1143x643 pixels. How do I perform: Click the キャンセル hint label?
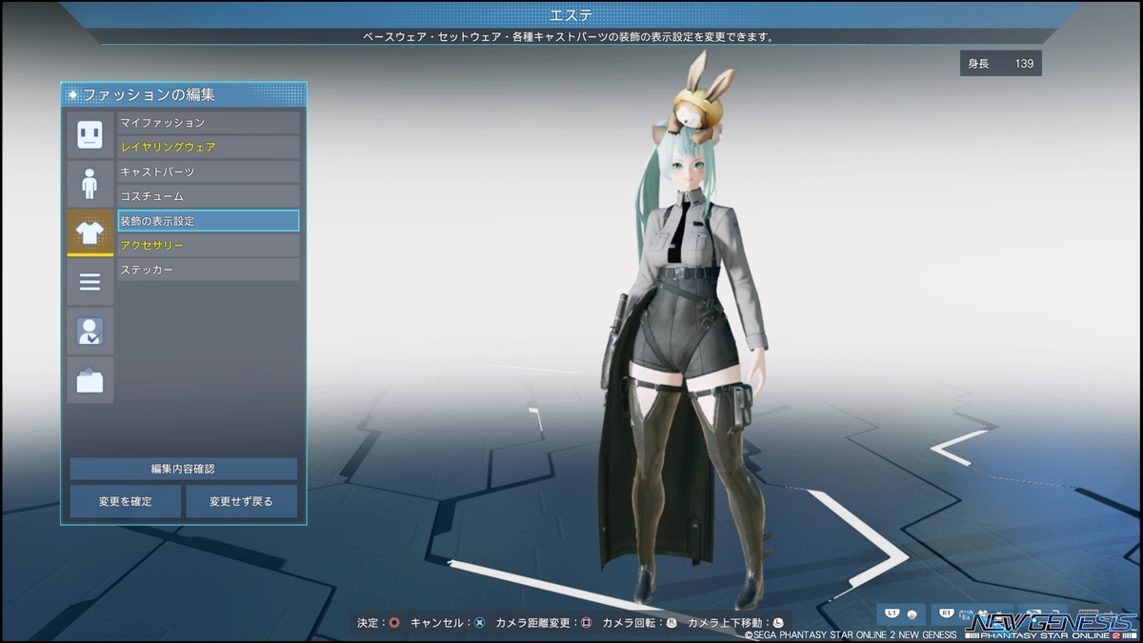pos(437,623)
